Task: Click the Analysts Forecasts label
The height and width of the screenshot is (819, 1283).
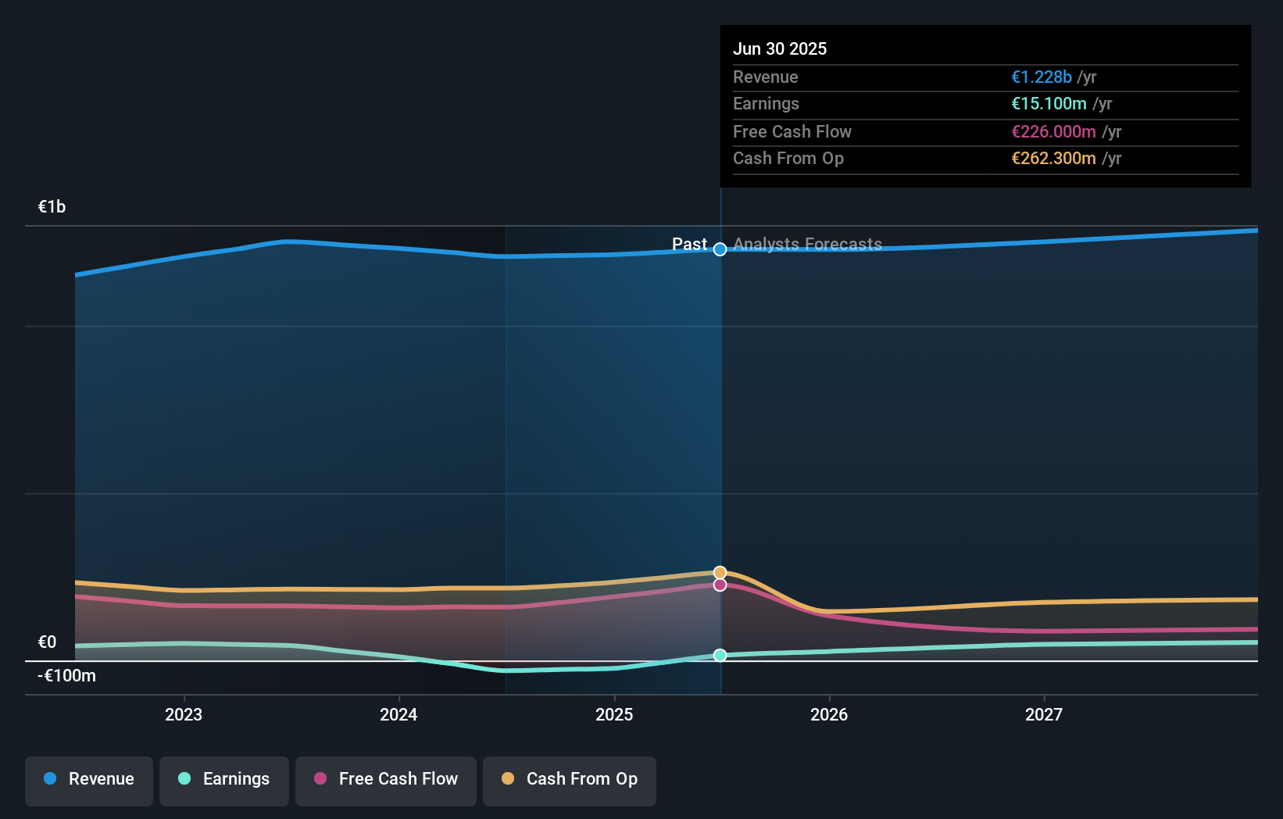Action: [x=807, y=245]
